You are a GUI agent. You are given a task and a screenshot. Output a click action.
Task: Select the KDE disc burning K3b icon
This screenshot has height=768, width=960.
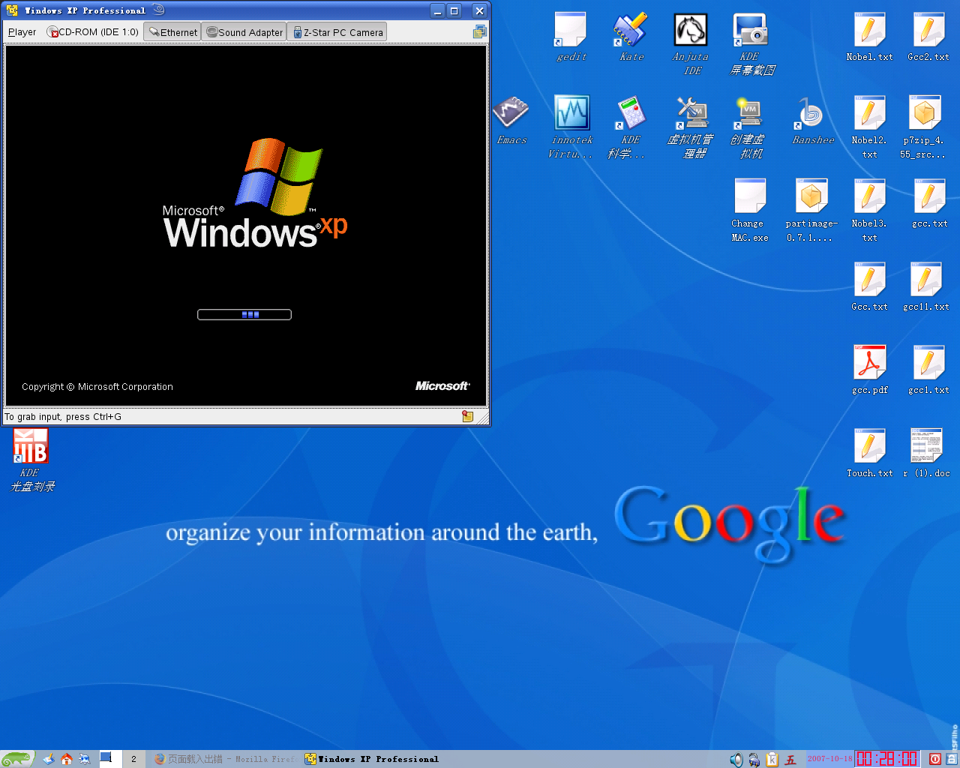click(x=31, y=459)
